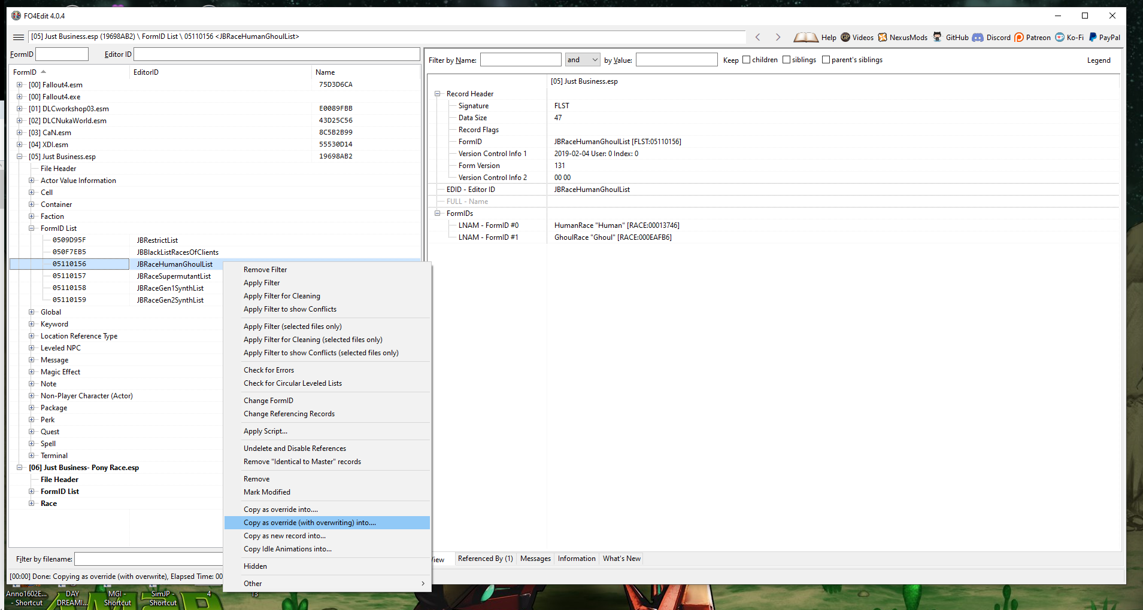Choose Copy as override (with overwriting) into....
This screenshot has width=1143, height=610.
click(327, 523)
